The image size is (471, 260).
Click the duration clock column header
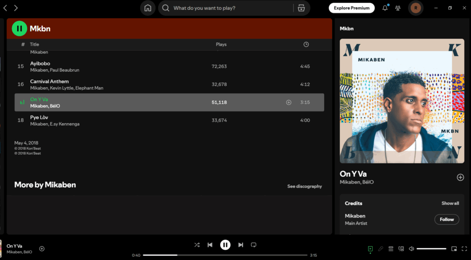tap(306, 45)
